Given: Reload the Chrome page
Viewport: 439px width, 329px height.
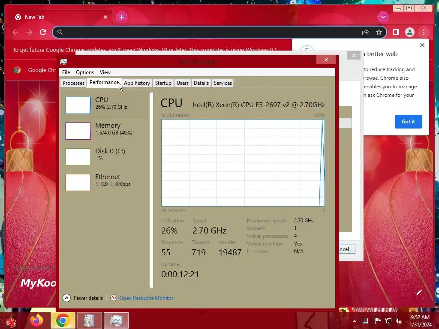Looking at the screenshot, I should (x=43, y=32).
